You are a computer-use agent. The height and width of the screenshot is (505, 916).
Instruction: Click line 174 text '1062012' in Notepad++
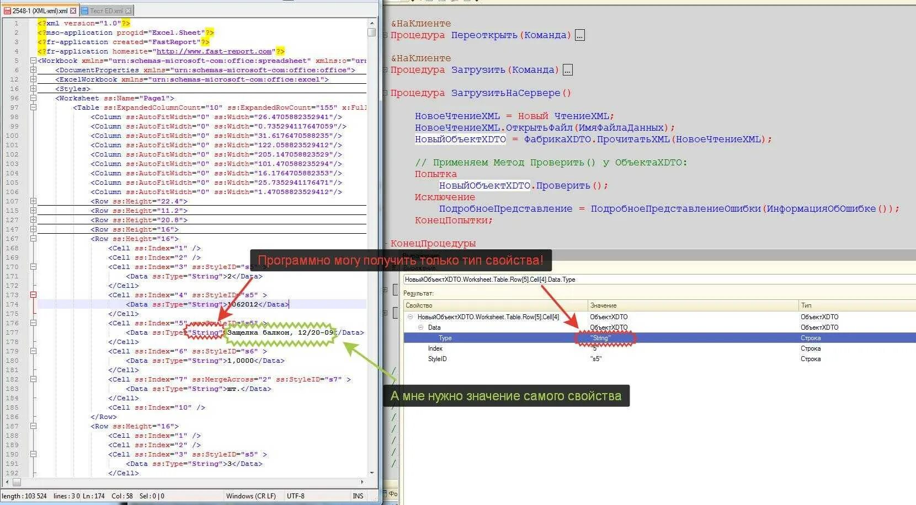point(243,304)
